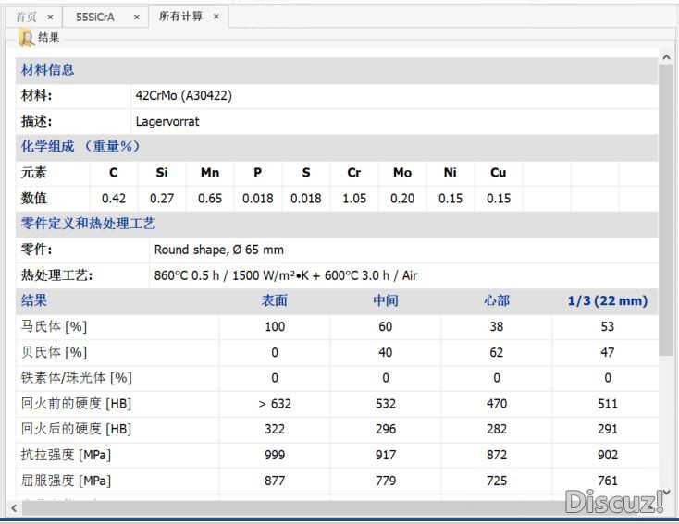This screenshot has height=524, width=679.
Task: Close the 55SiCrA tab
Action: 136,17
